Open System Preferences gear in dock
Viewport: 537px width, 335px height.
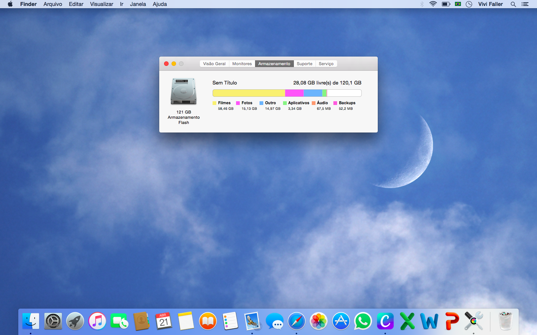(x=53, y=321)
